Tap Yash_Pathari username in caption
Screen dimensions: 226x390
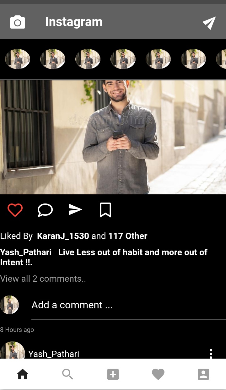point(26,252)
